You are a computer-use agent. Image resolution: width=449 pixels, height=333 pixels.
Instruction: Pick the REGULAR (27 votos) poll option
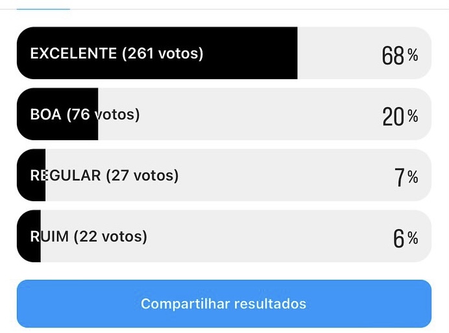[x=224, y=175]
